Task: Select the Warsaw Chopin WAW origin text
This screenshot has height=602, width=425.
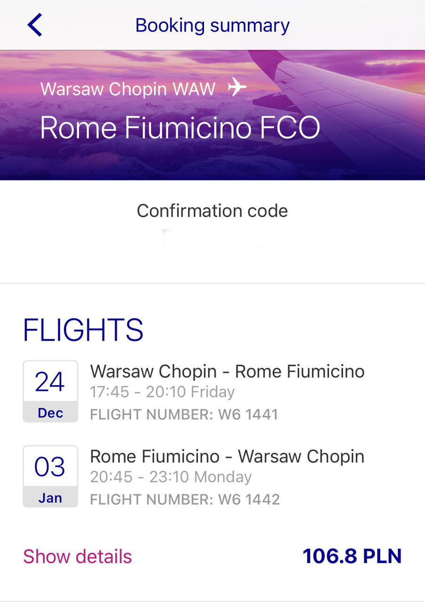Action: pyautogui.click(x=128, y=88)
